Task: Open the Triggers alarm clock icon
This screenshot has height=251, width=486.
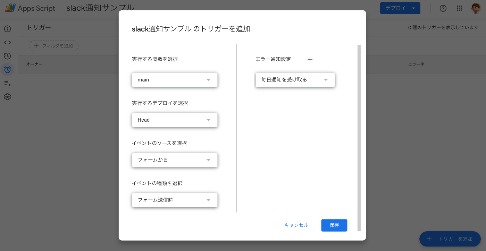Action: [x=7, y=70]
